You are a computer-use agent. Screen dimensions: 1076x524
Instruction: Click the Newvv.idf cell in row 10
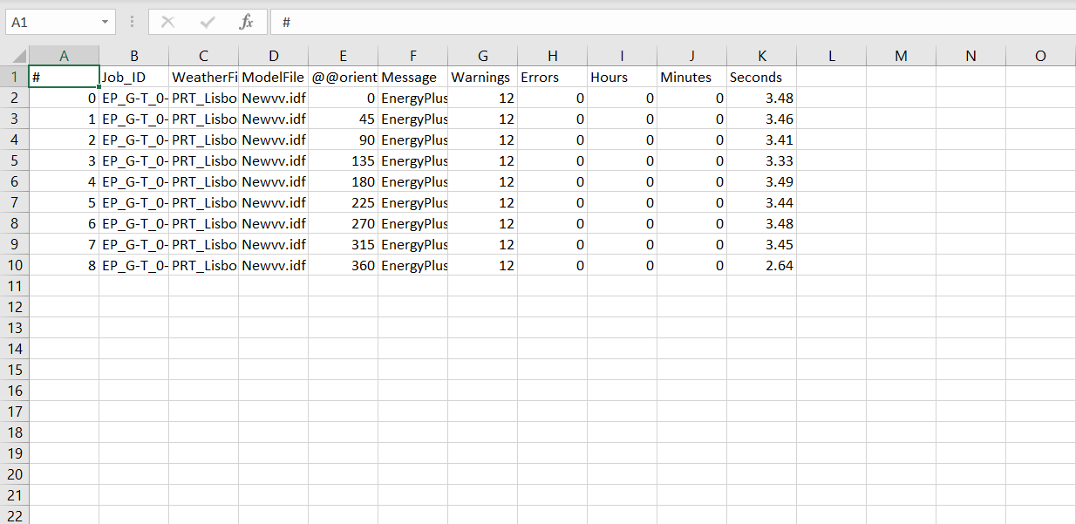[x=273, y=265]
